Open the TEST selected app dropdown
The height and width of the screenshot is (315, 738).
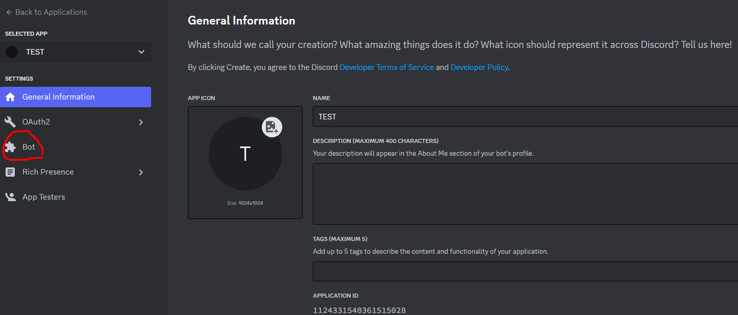76,52
